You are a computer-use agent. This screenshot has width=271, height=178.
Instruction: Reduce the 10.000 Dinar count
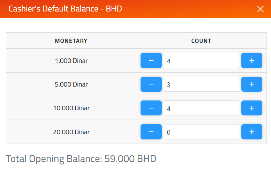[151, 108]
